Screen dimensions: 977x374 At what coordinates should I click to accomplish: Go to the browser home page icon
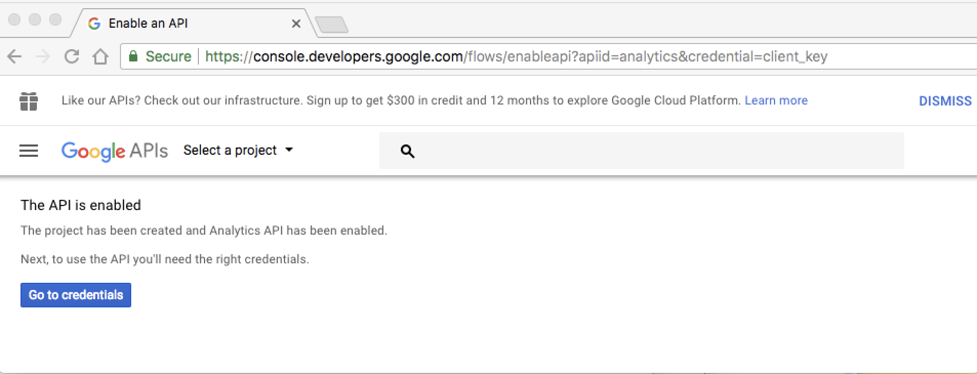click(x=100, y=56)
